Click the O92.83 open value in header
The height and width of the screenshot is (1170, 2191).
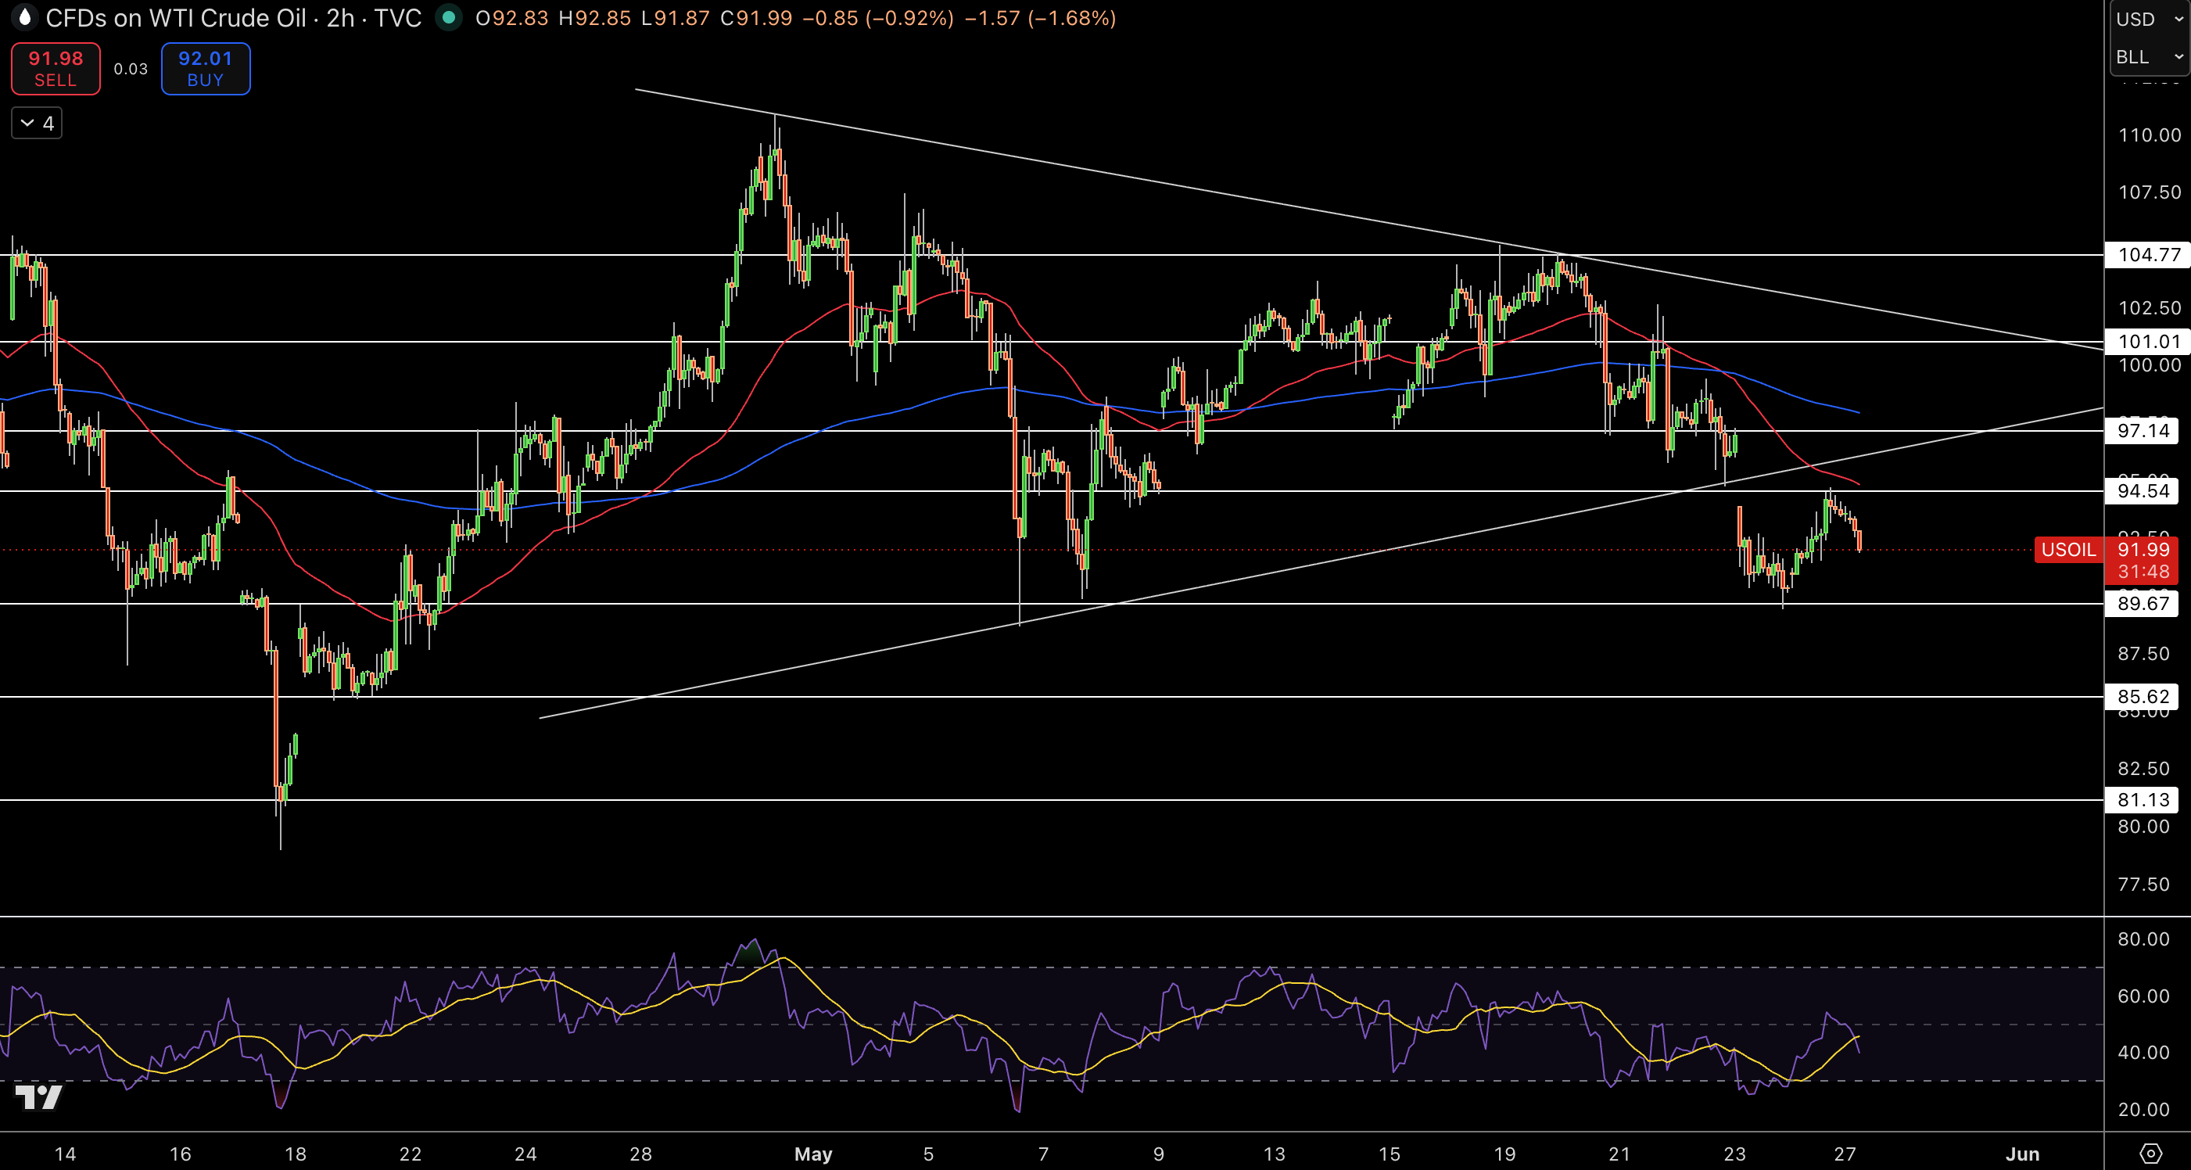[x=511, y=18]
